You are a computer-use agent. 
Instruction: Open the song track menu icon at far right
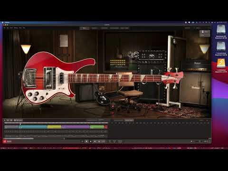[207, 120]
